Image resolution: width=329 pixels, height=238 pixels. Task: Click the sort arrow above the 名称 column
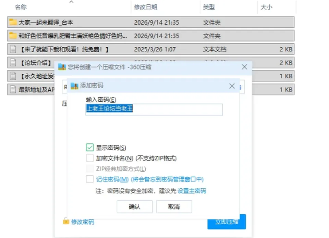[x=71, y=2]
